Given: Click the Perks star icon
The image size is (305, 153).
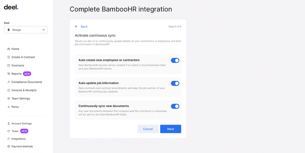Looking at the screenshot, I should [x=9, y=107].
